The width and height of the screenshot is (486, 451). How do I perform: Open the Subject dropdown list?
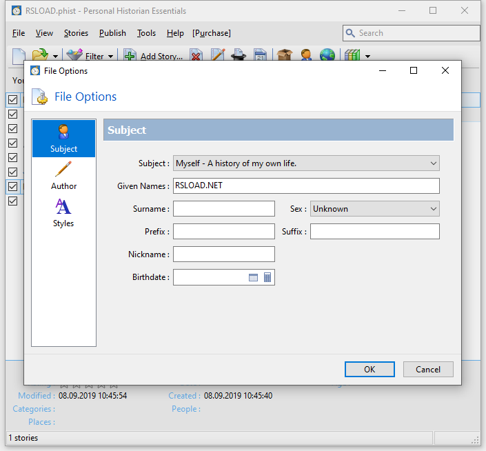(x=306, y=163)
